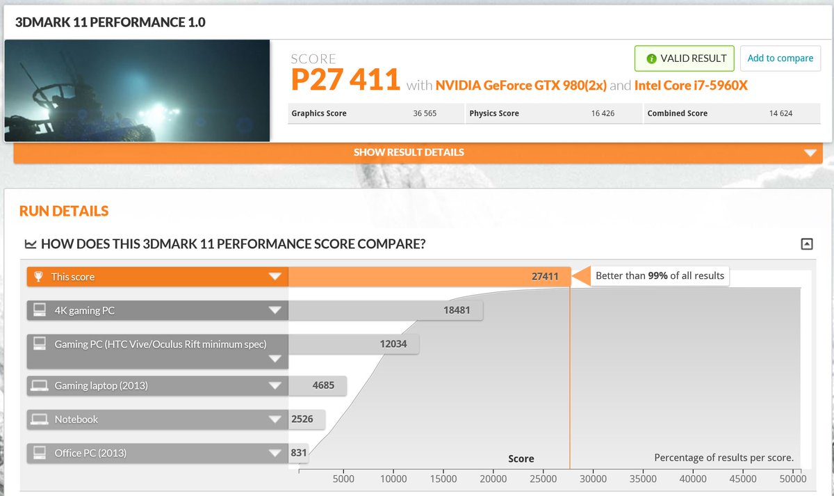Click the Physics Score value 16 426
The width and height of the screenshot is (834, 496).
click(x=603, y=113)
